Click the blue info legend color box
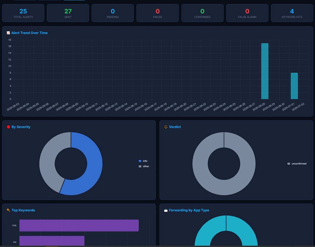Viewport: 315px width, 247px height. [x=140, y=161]
